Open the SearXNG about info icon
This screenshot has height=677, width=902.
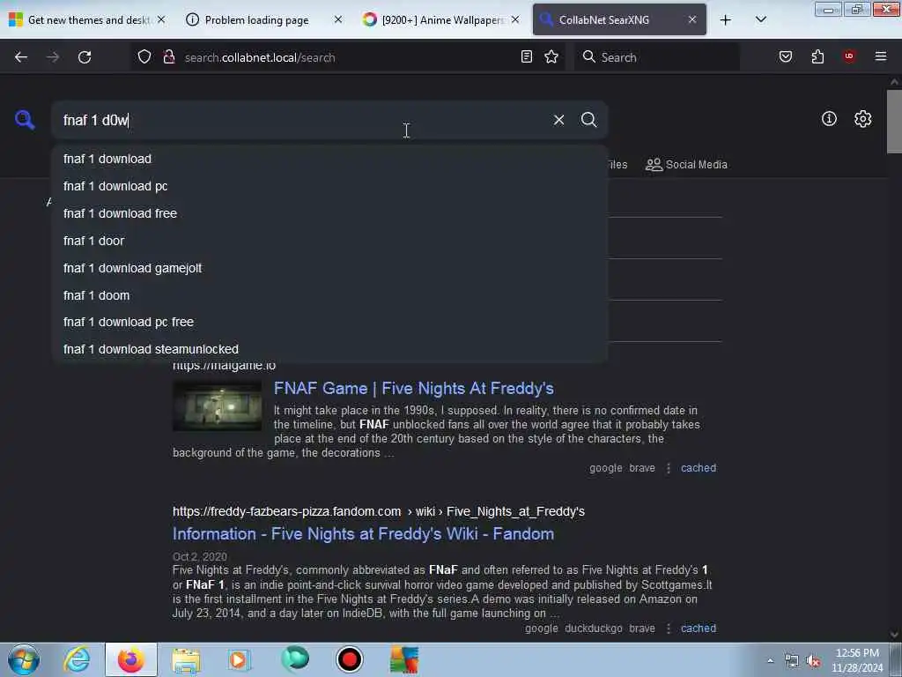tap(829, 119)
